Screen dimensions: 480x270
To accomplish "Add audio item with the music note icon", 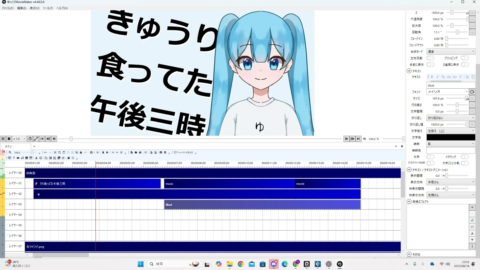I will coord(22,158).
